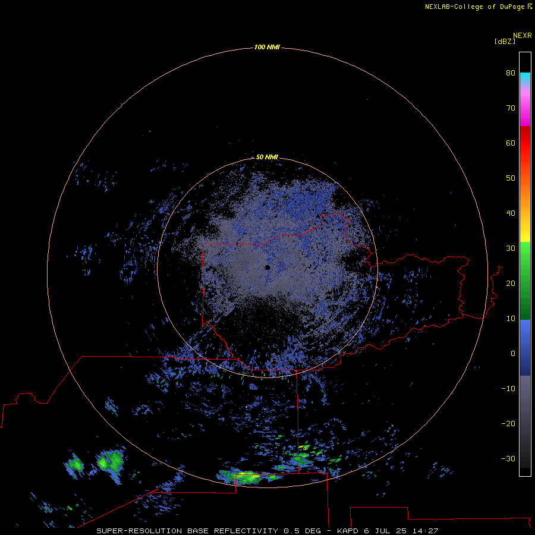
Task: Click the 100 NMI range ring label
Action: [x=267, y=47]
